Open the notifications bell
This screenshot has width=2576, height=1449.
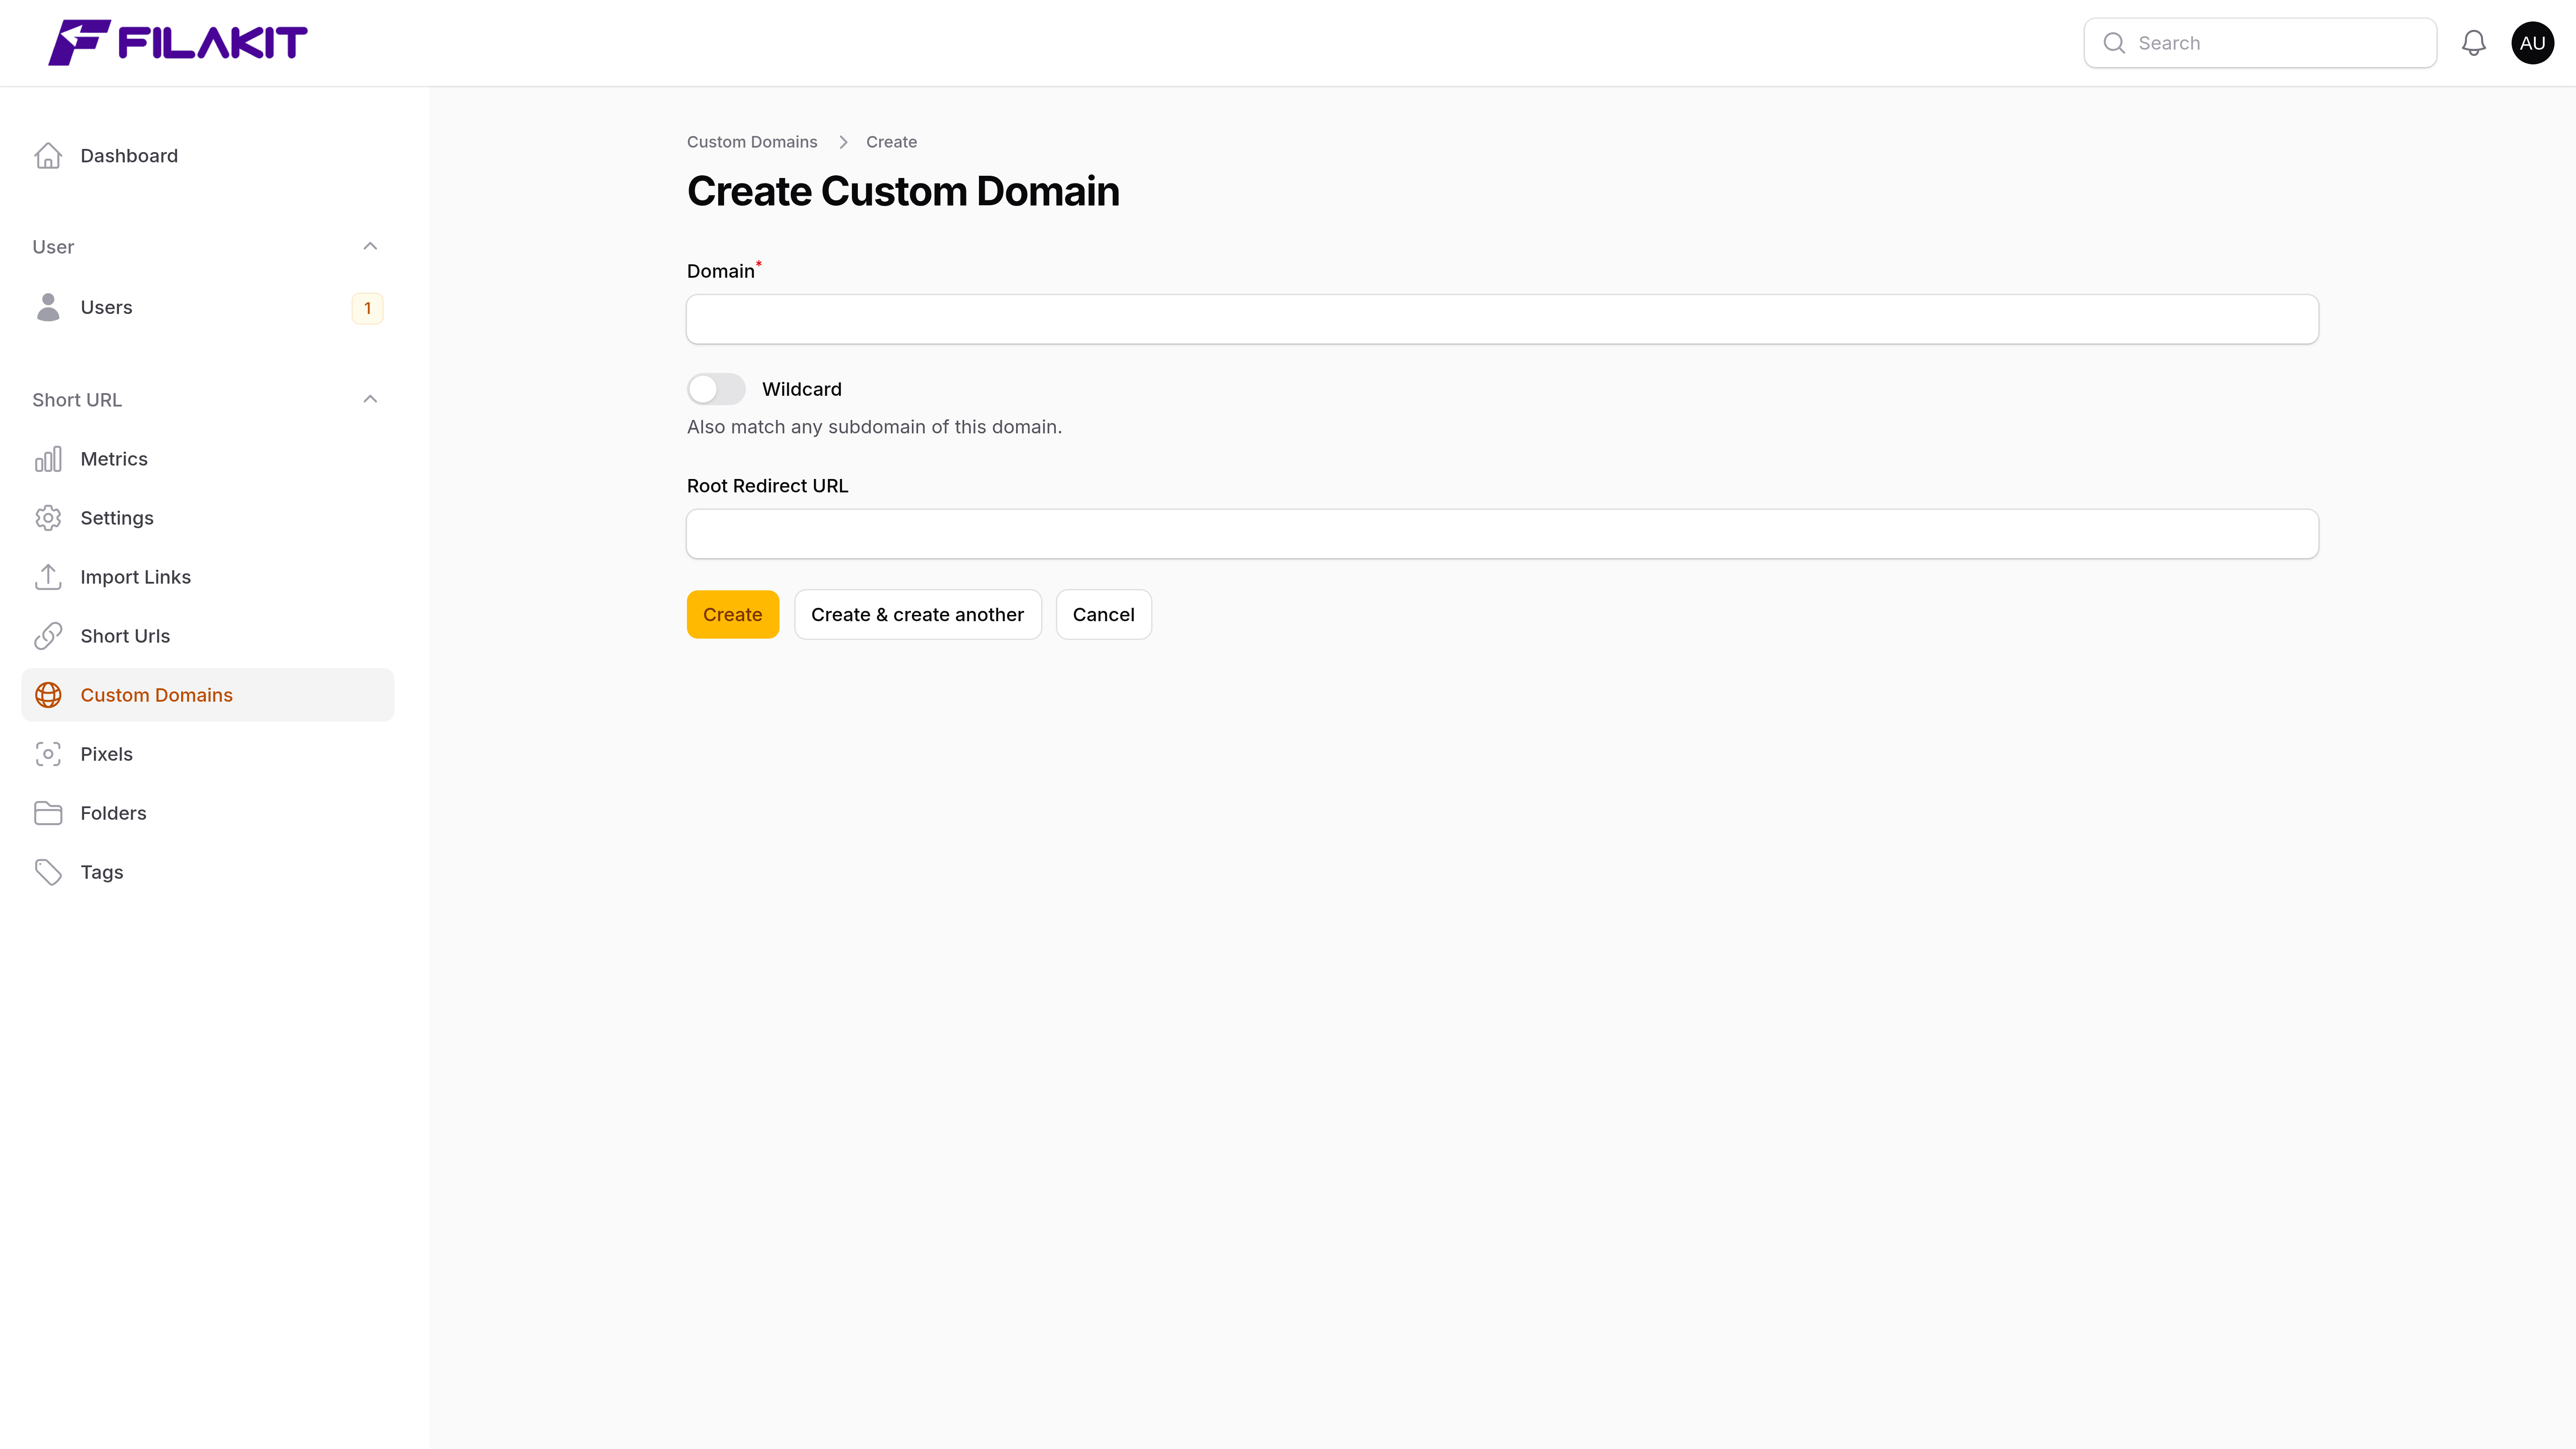[2473, 43]
